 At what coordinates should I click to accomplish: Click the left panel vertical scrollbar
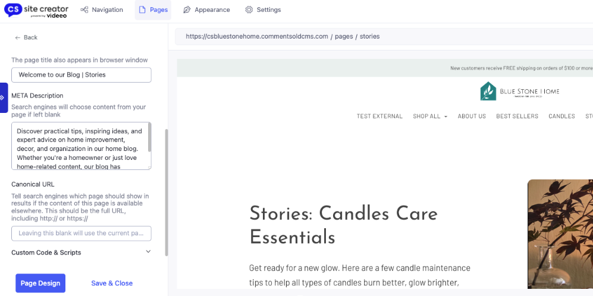[x=166, y=190]
